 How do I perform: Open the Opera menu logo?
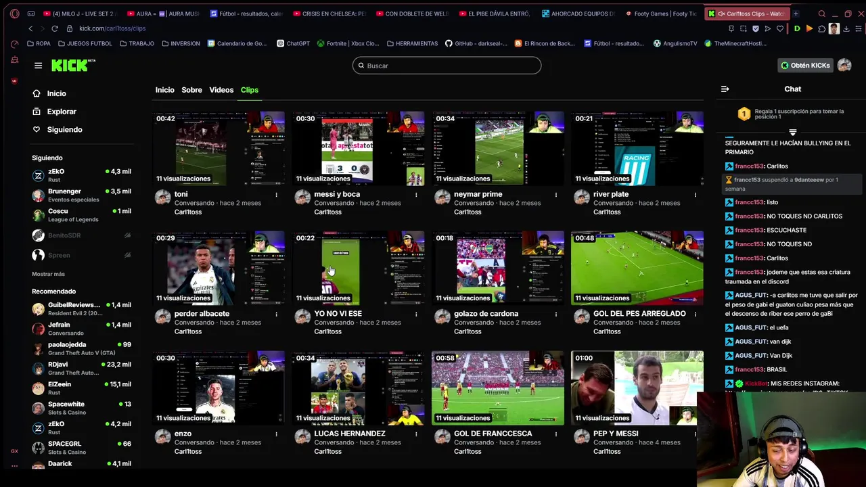[x=14, y=14]
